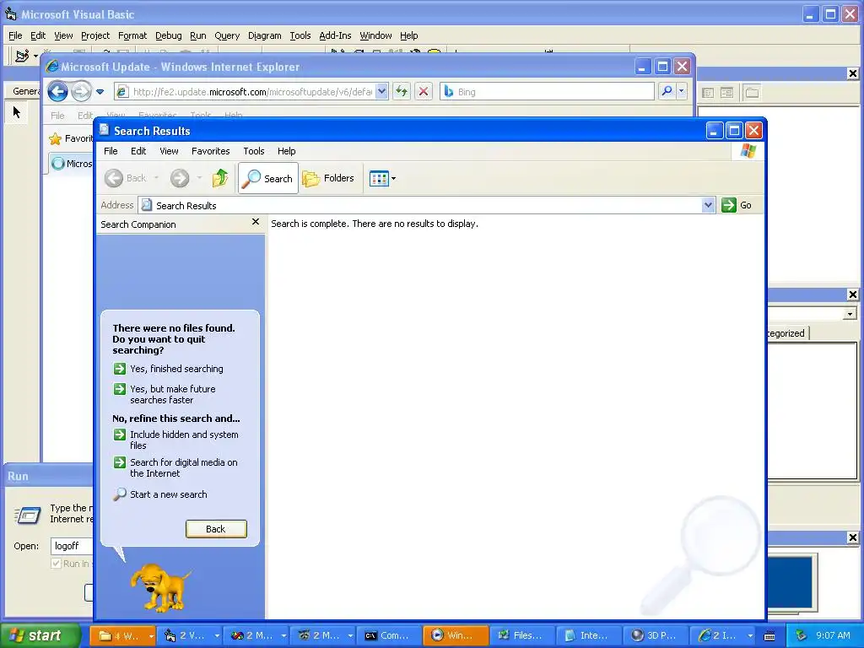The width and height of the screenshot is (864, 648).
Task: Open the Project menu in Visual Basic
Action: [95, 35]
